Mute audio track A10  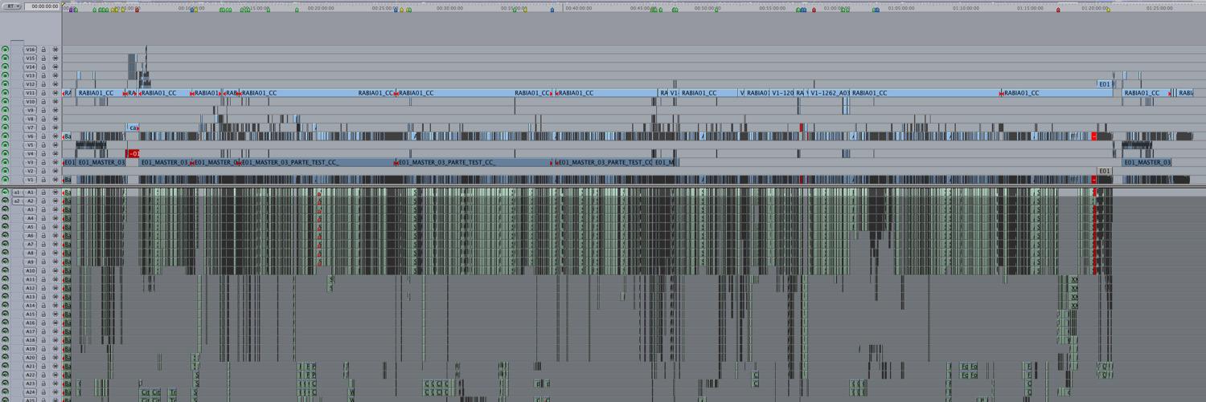click(x=5, y=270)
